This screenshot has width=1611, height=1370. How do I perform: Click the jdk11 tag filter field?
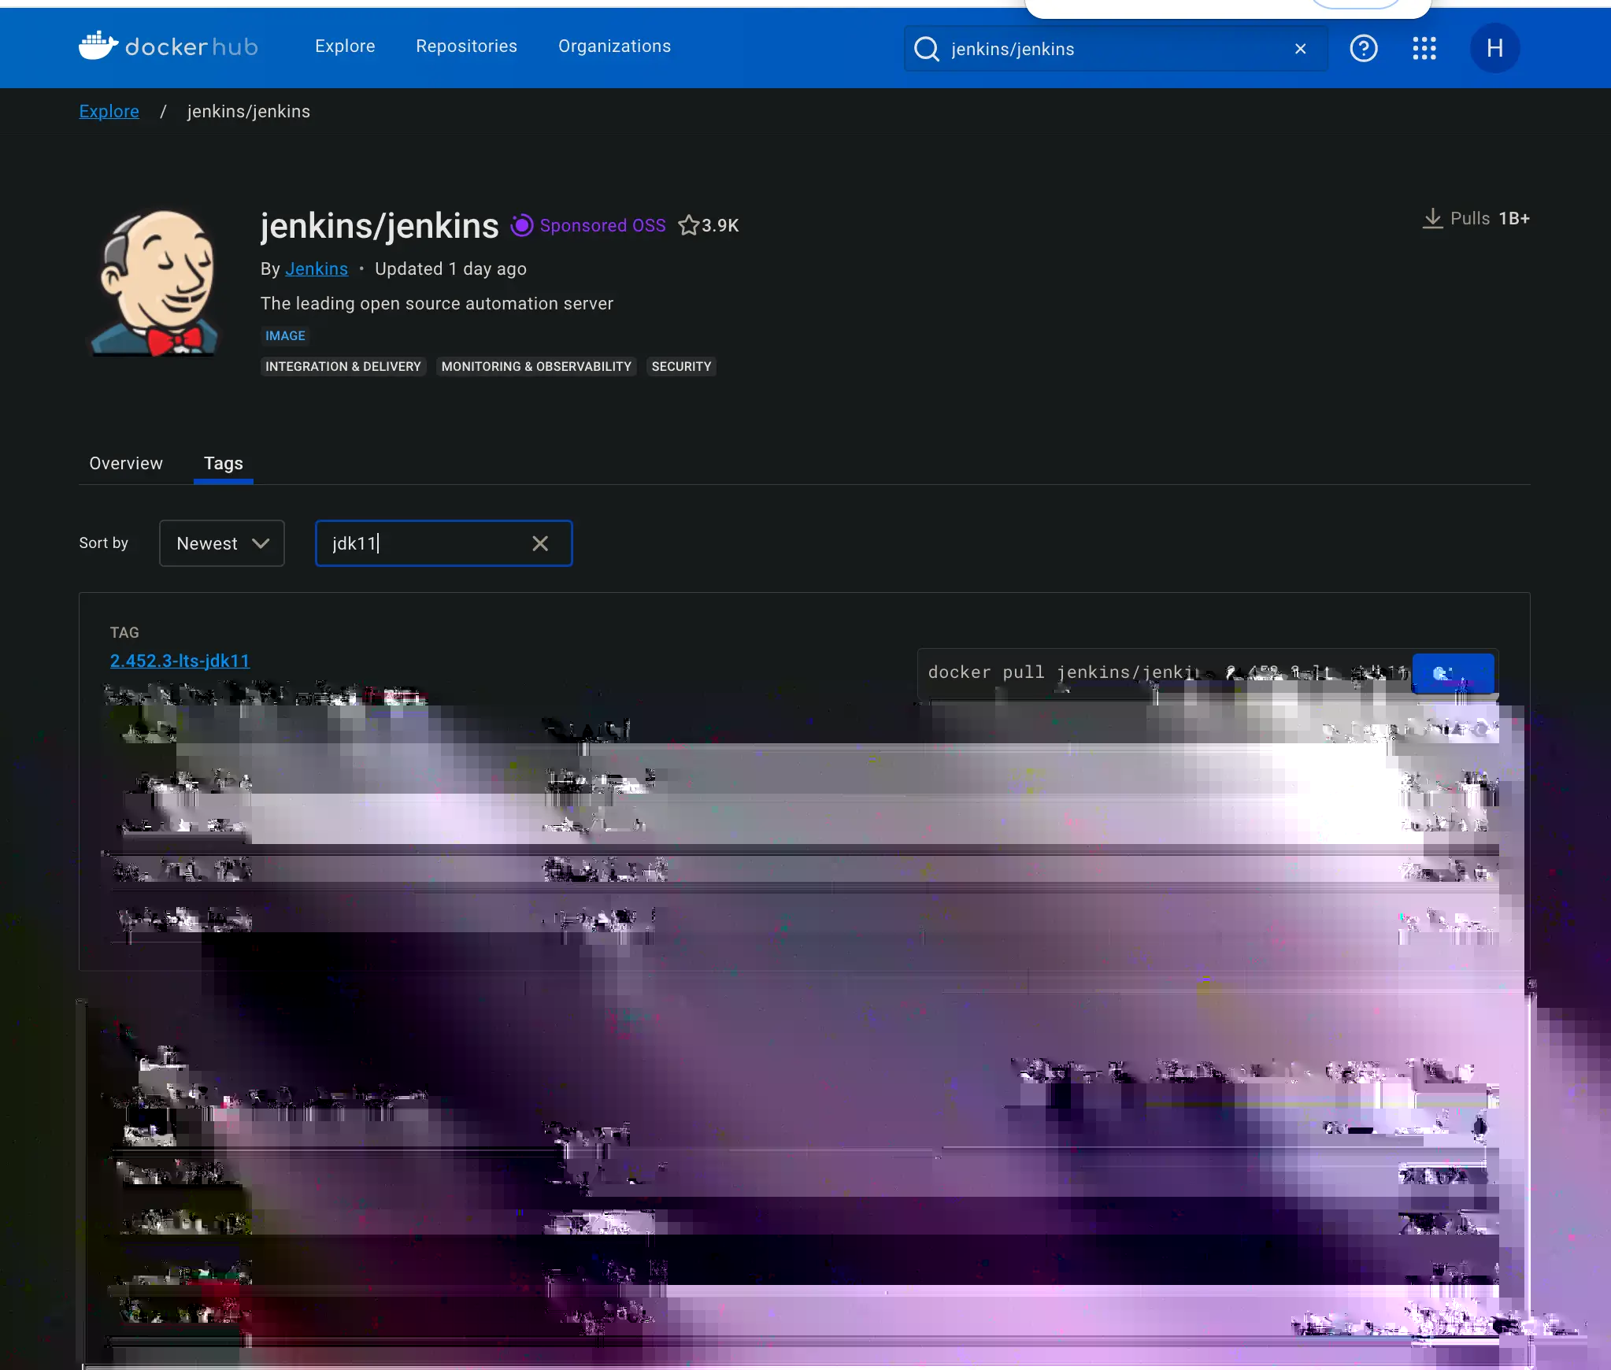tap(444, 543)
